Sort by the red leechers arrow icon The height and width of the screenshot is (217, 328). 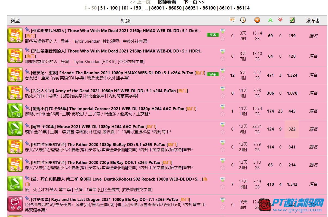pyautogui.click(x=280, y=20)
